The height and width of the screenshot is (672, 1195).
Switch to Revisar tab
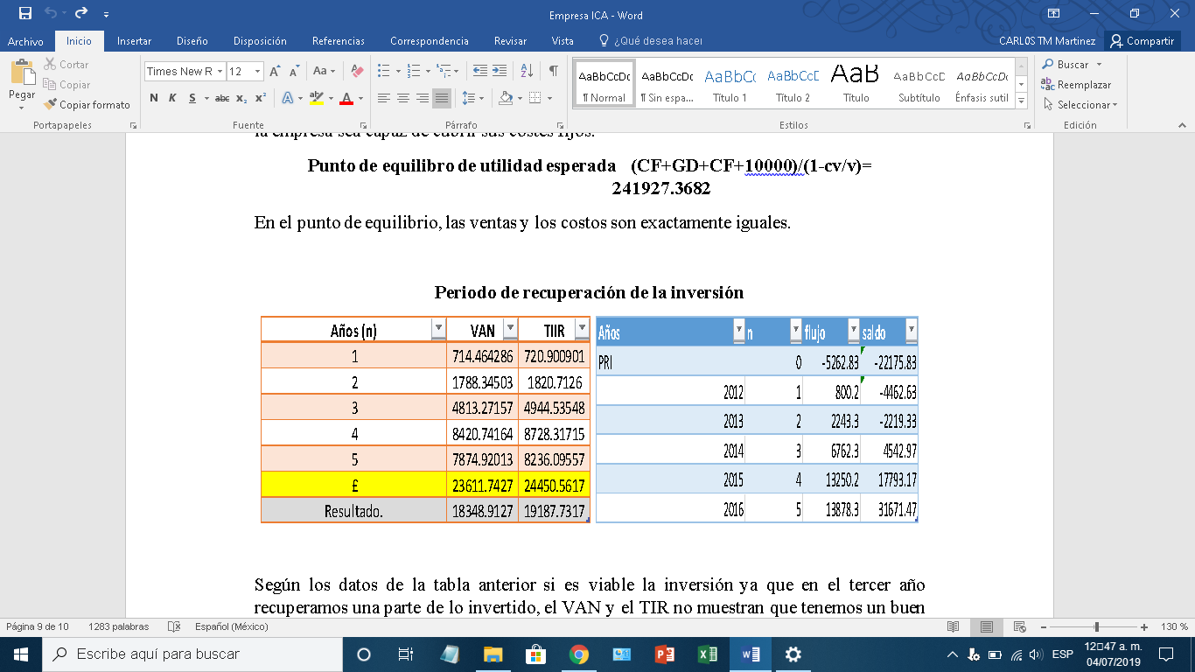[x=510, y=41]
